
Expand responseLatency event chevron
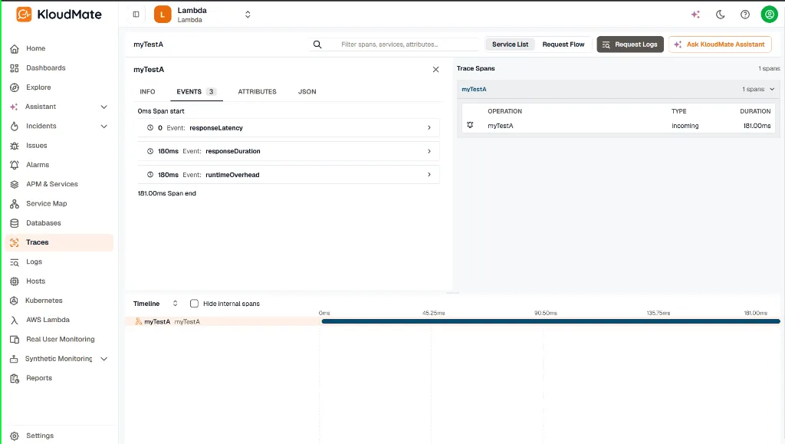tap(429, 127)
